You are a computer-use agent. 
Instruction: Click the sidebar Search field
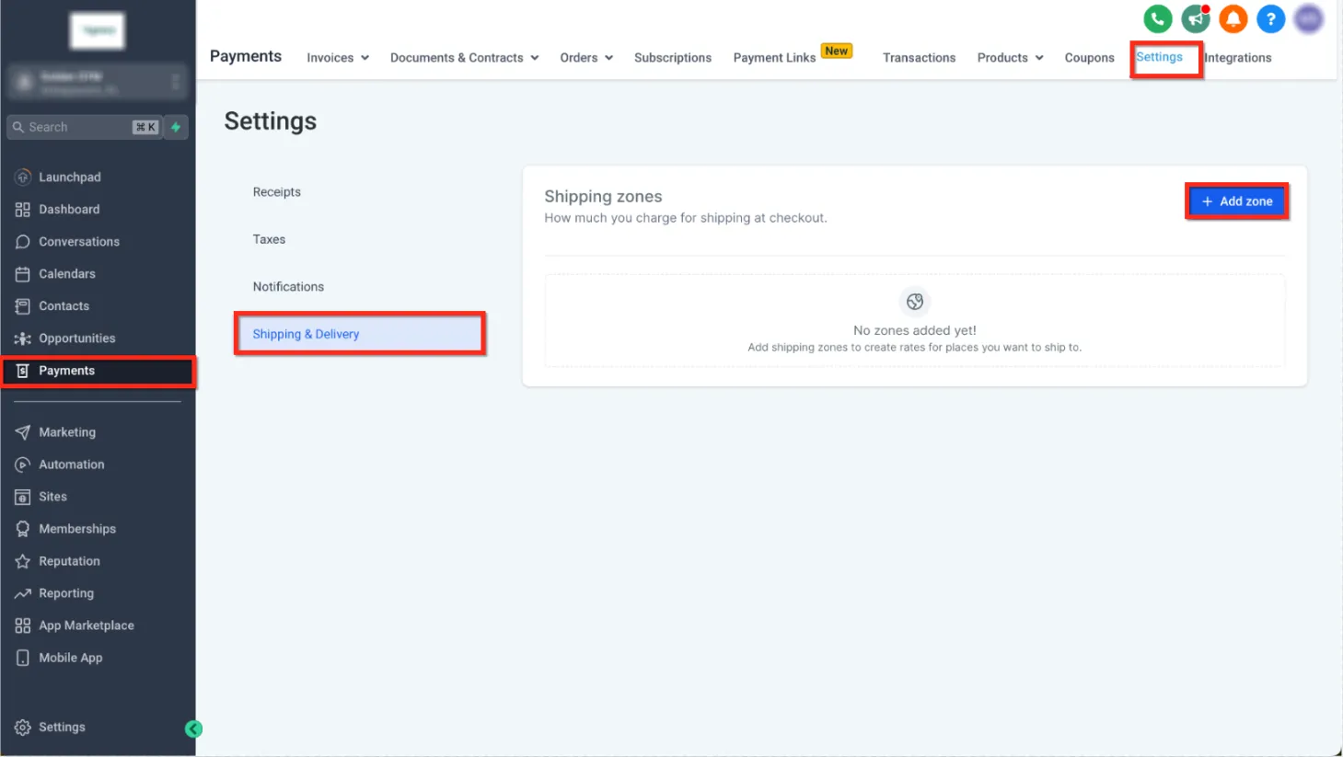[x=84, y=127]
